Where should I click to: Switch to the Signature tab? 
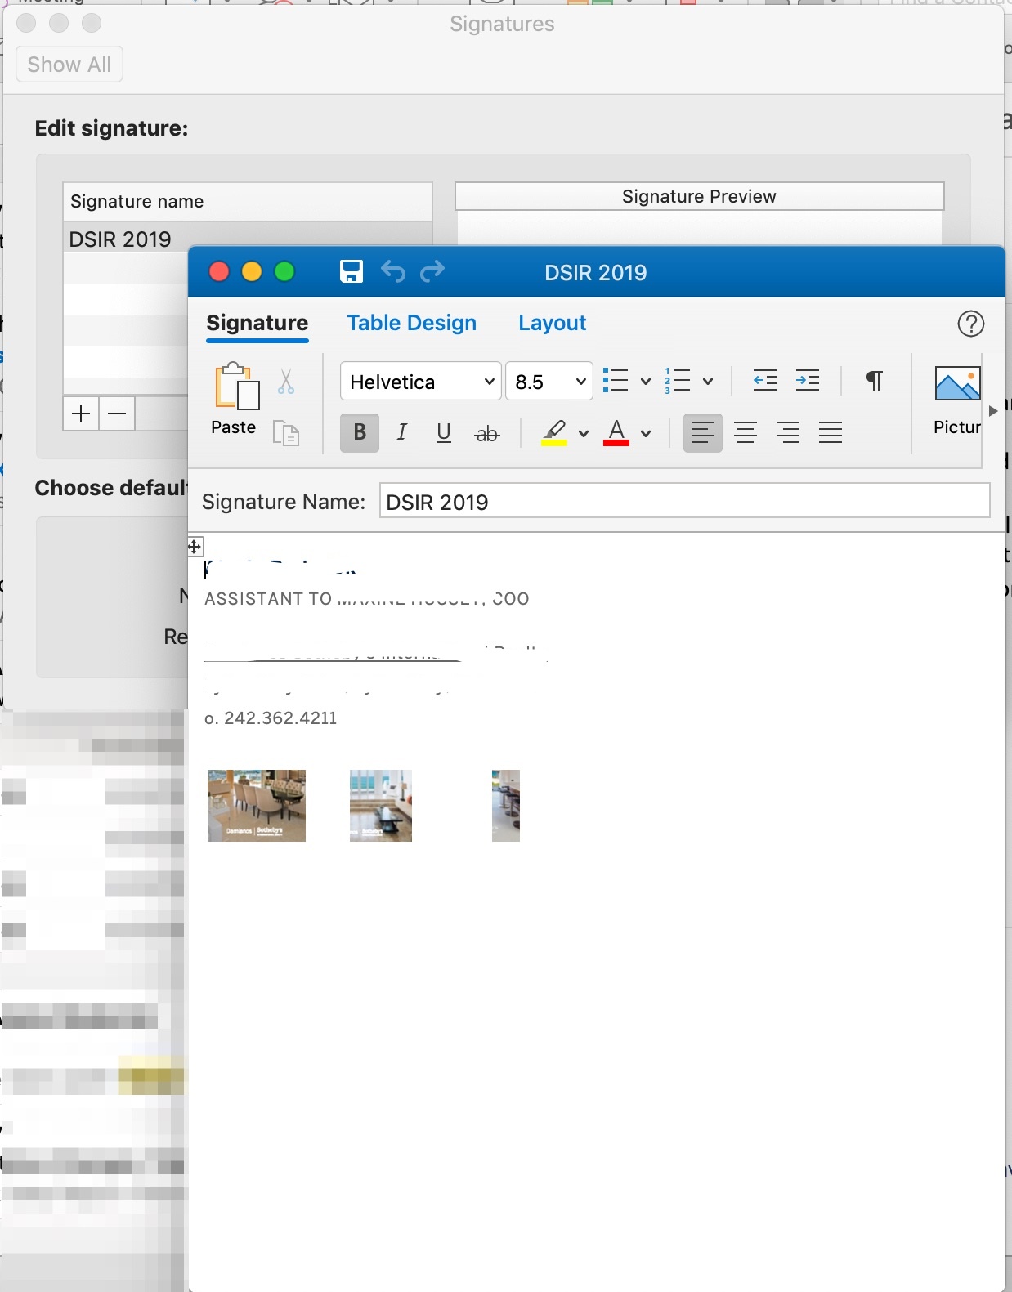pyautogui.click(x=257, y=324)
